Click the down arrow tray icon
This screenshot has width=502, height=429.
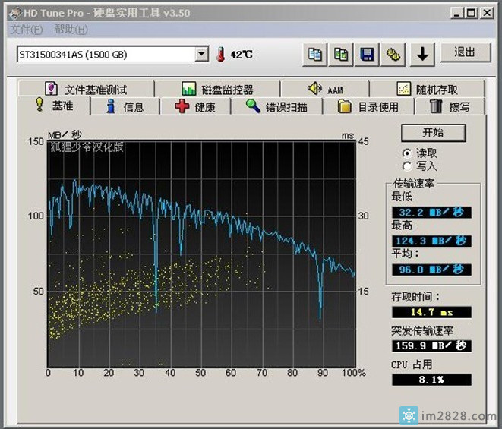tap(422, 54)
